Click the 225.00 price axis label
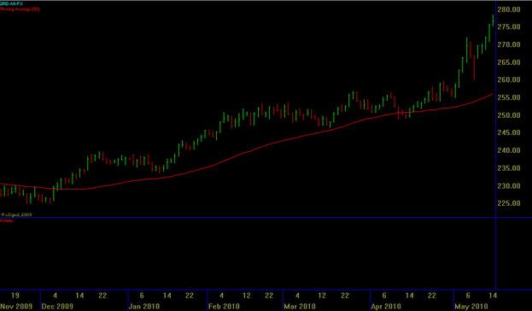Image resolution: width=532 pixels, height=311 pixels. 509,203
